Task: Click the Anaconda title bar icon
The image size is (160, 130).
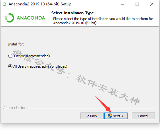Action: tap(4, 4)
